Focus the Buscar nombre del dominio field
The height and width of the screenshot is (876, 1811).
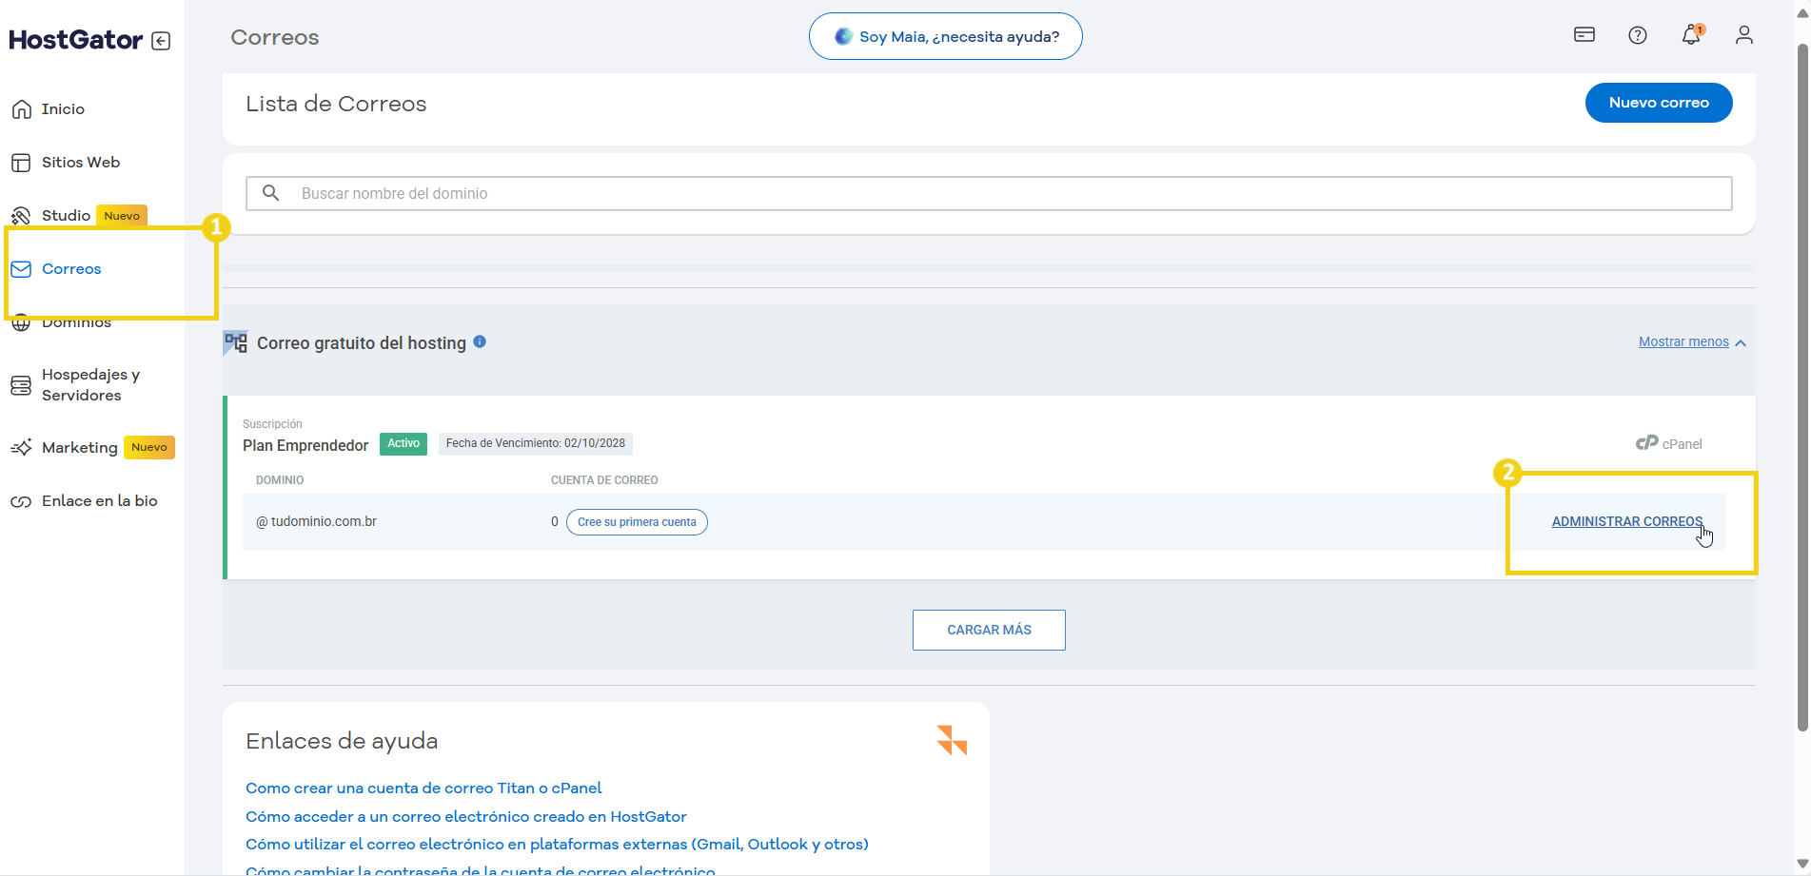1009,193
